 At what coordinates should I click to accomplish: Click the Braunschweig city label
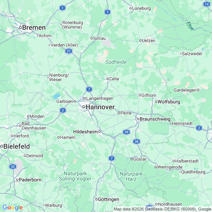pos(155,119)
